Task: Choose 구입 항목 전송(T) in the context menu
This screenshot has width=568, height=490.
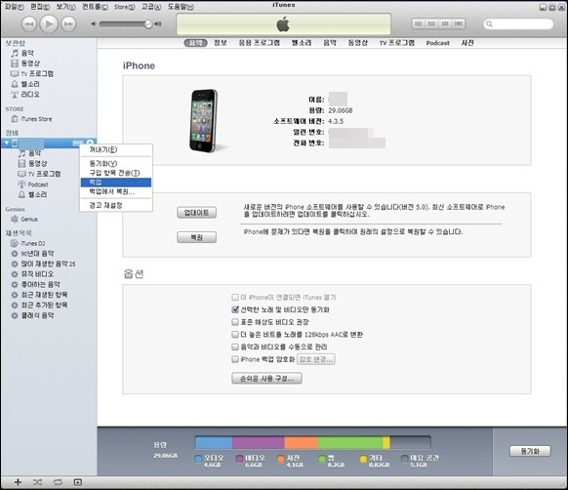Action: [x=116, y=173]
